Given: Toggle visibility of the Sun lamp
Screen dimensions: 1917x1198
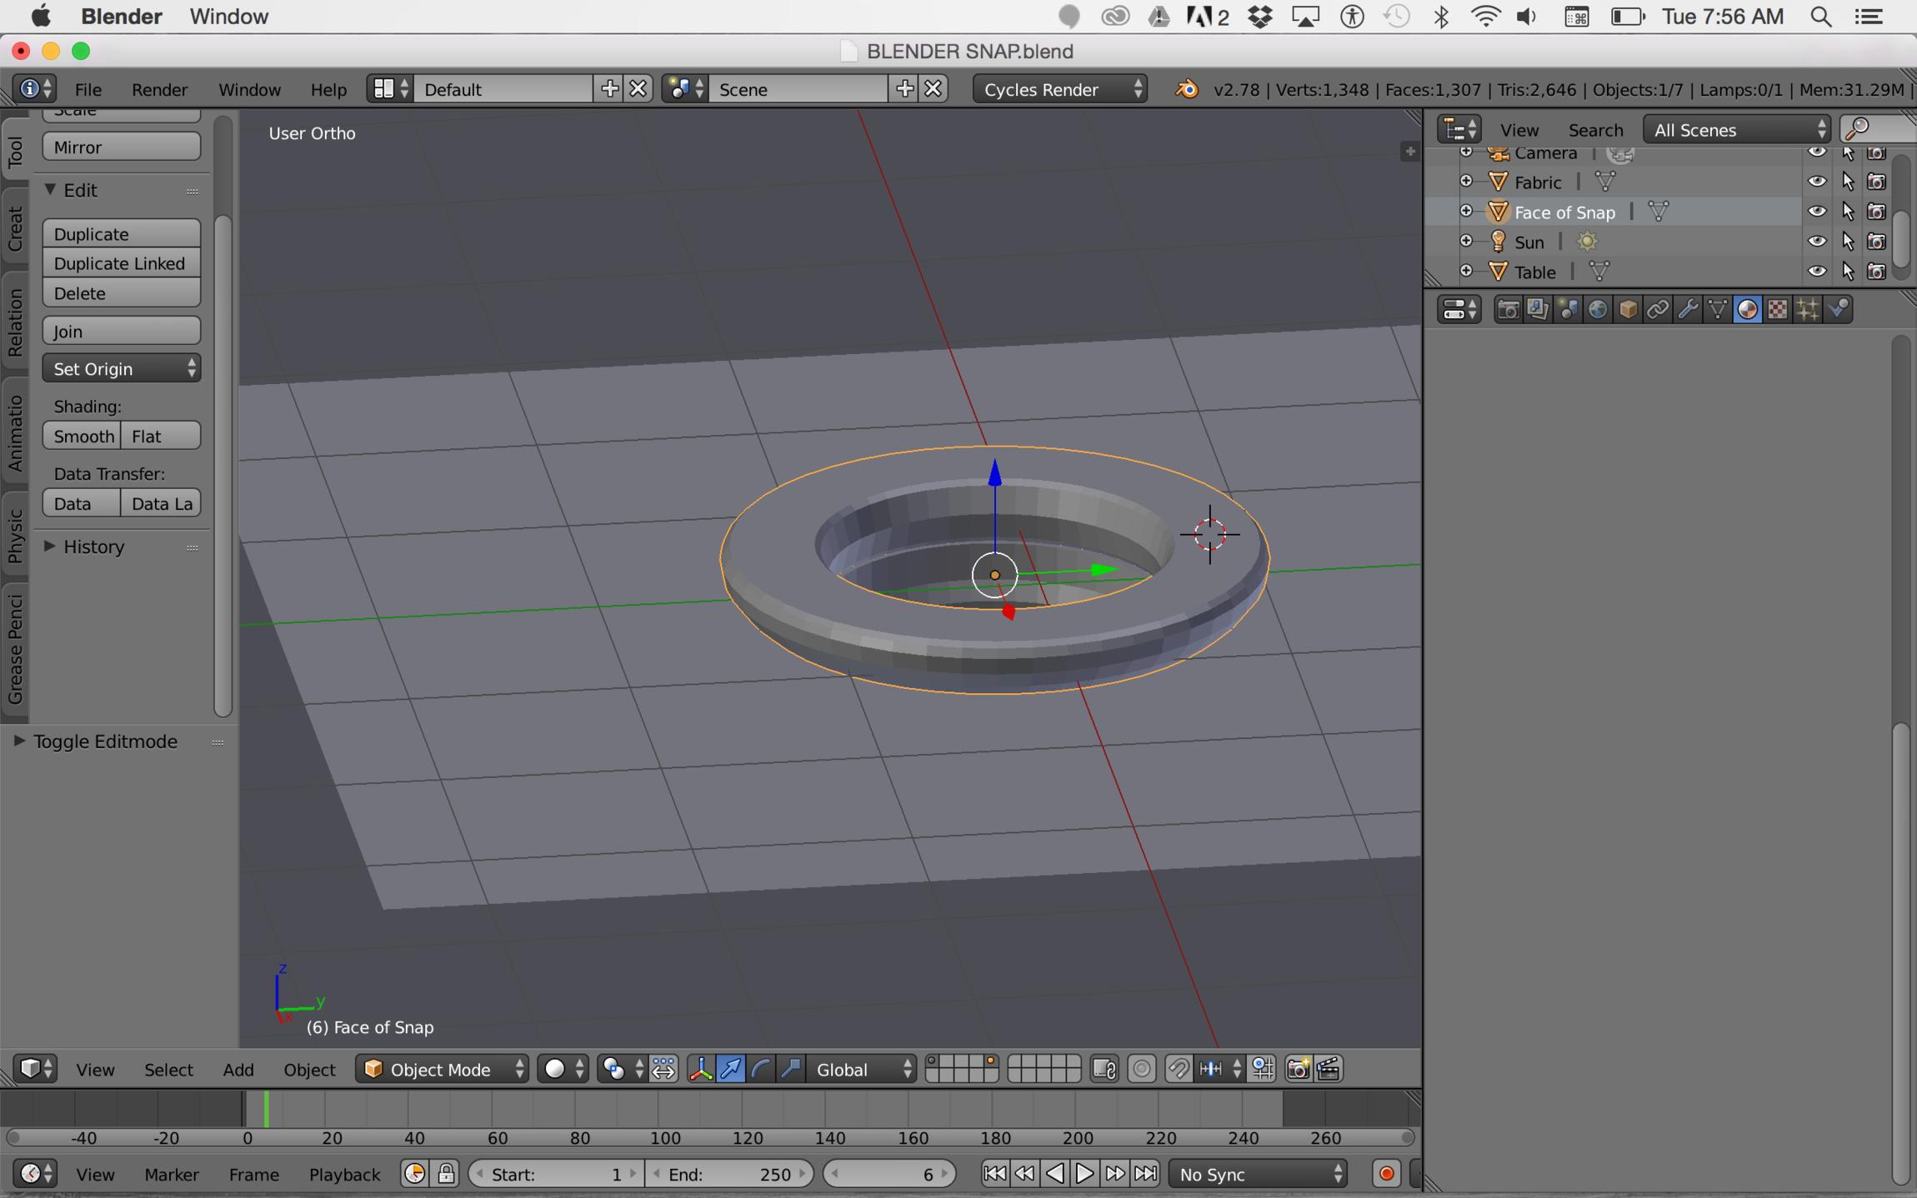Looking at the screenshot, I should 1817,241.
